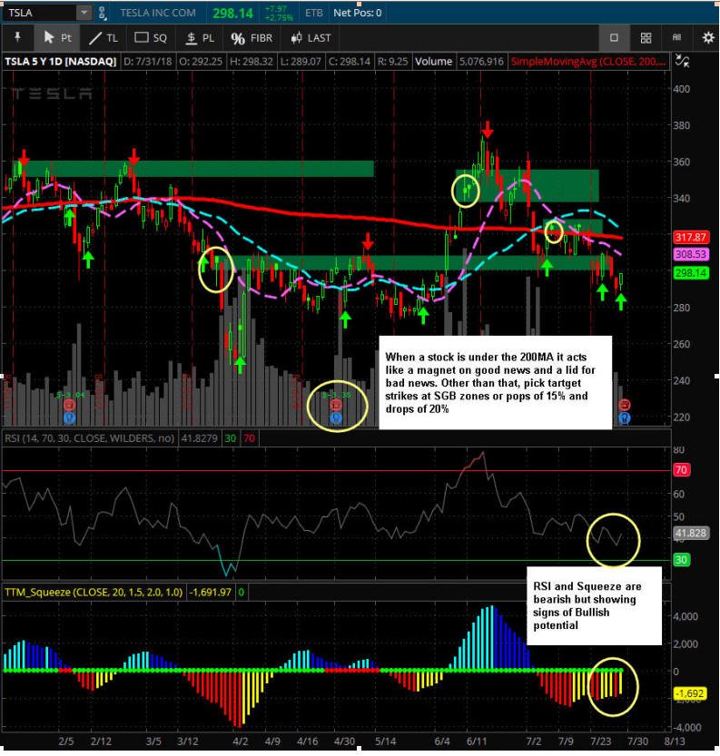Open chart settings gear icon

pos(707,38)
